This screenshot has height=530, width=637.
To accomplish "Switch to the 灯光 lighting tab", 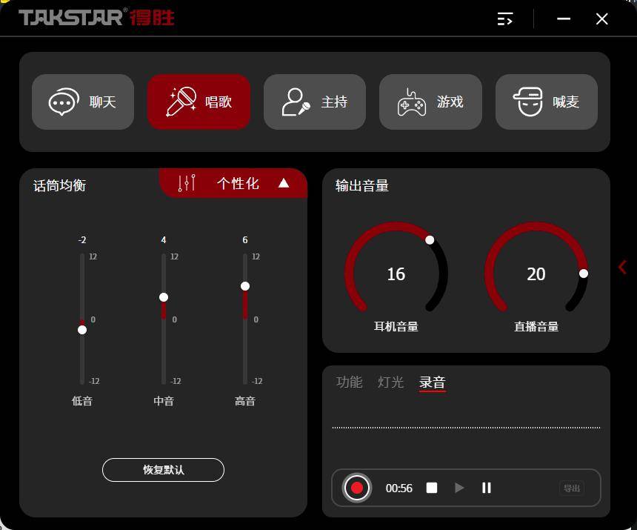I will (390, 382).
